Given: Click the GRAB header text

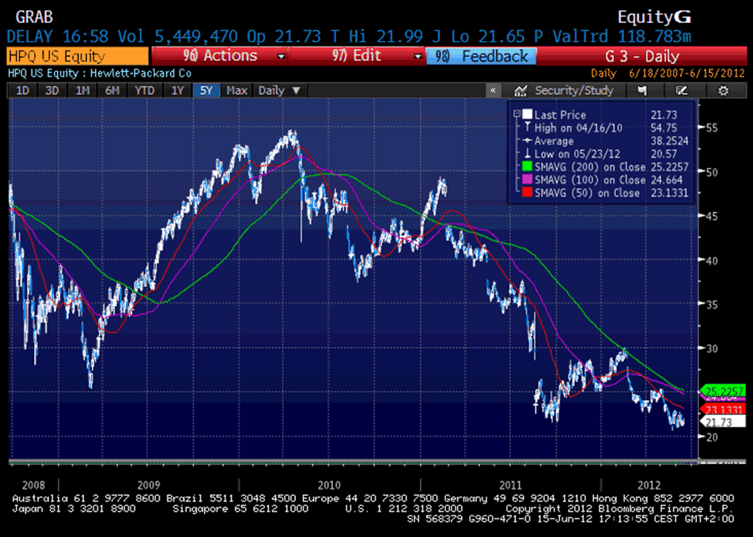Looking at the screenshot, I should (x=34, y=17).
